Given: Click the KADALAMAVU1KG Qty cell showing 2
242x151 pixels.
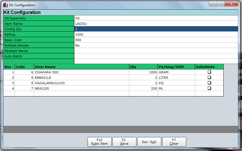Looking at the screenshot, I should (x=143, y=83).
